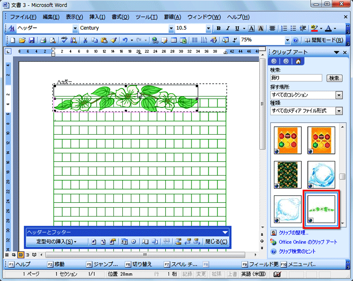Apply numbered list formatting
This screenshot has width=353, height=281.
(284, 28)
